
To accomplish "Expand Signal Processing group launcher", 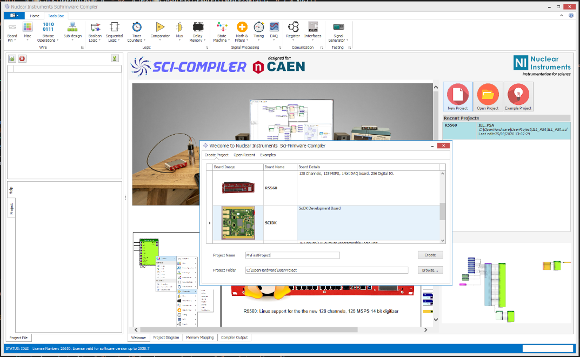I will pos(280,48).
